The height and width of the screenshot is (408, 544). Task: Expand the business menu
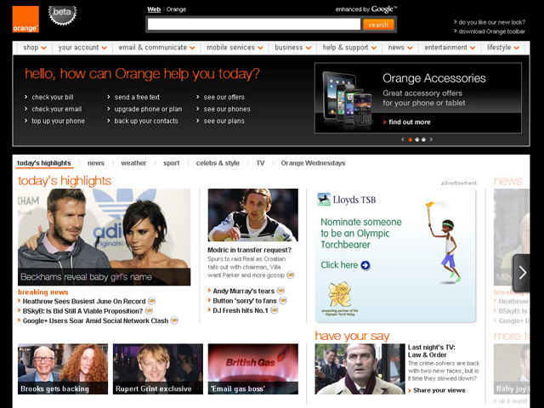click(x=292, y=48)
